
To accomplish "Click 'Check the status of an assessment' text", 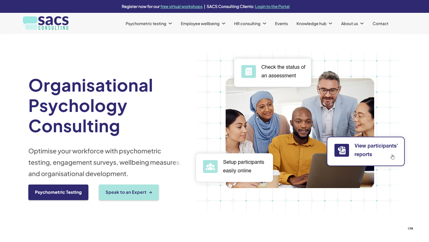I will click(283, 71).
